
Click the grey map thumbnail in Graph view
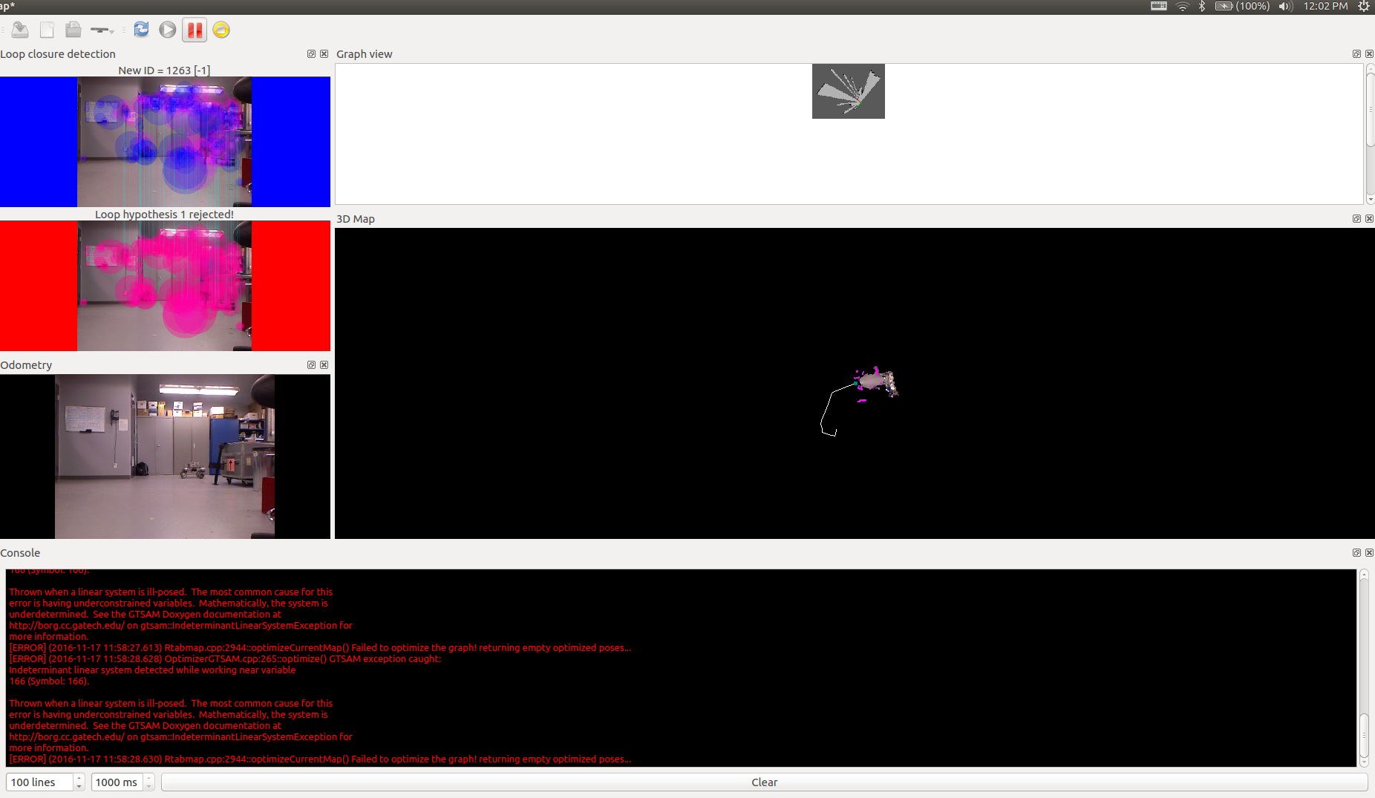848,91
